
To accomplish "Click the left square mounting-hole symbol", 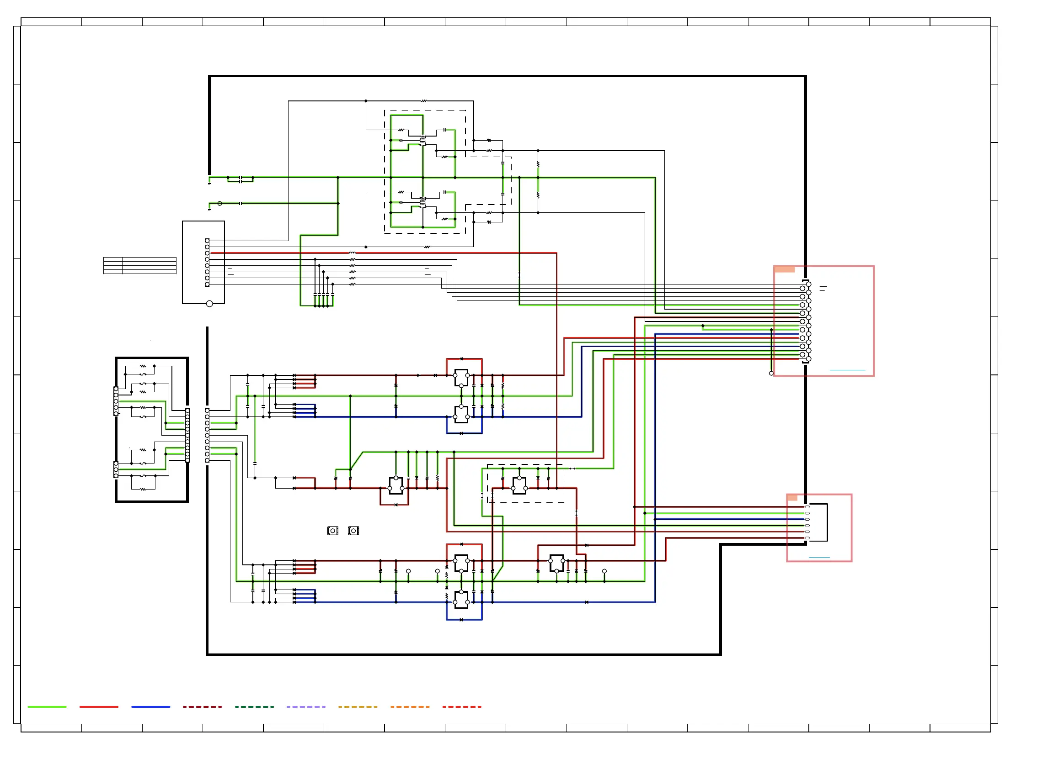I will coord(332,531).
